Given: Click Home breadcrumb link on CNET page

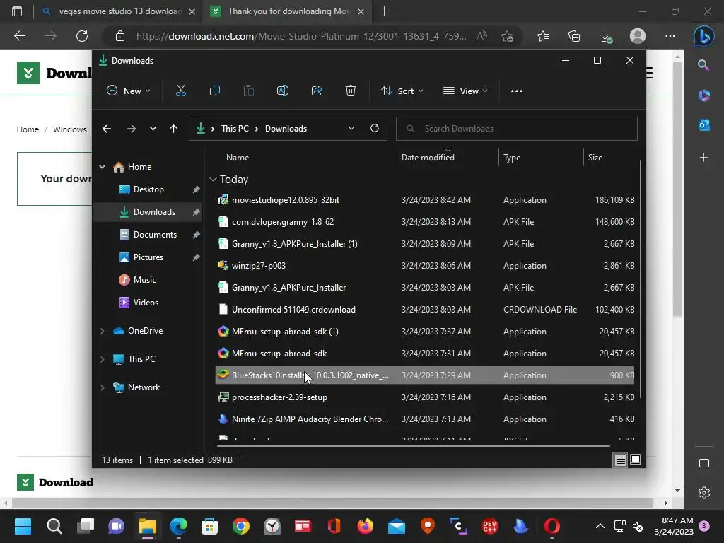Looking at the screenshot, I should [28, 129].
